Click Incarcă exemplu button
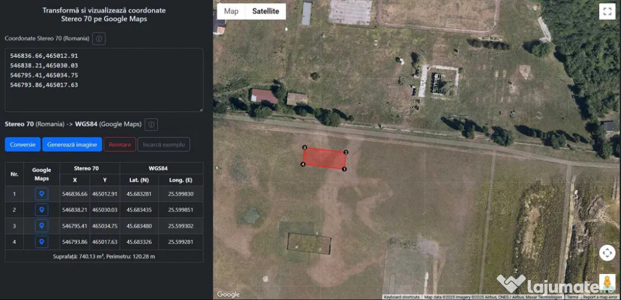This screenshot has height=300, width=621. pyautogui.click(x=164, y=145)
